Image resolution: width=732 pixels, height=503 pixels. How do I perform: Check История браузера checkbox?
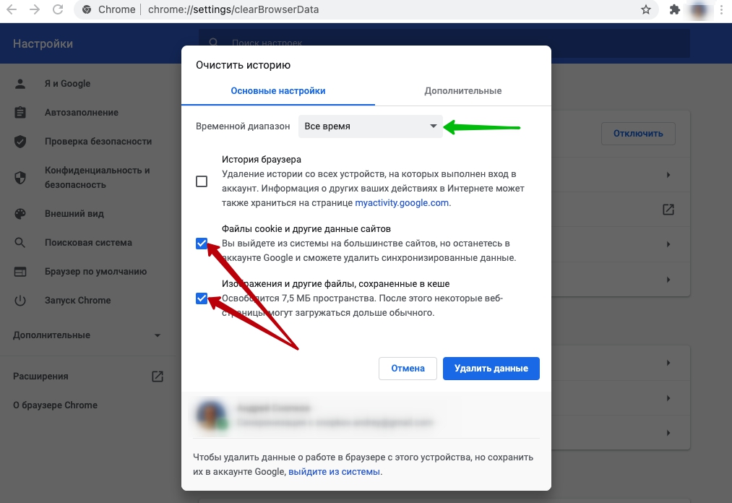(x=202, y=181)
